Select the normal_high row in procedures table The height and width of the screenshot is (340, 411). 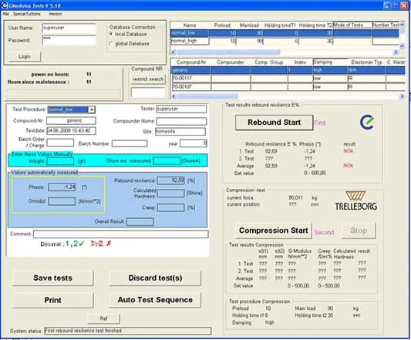(x=285, y=41)
